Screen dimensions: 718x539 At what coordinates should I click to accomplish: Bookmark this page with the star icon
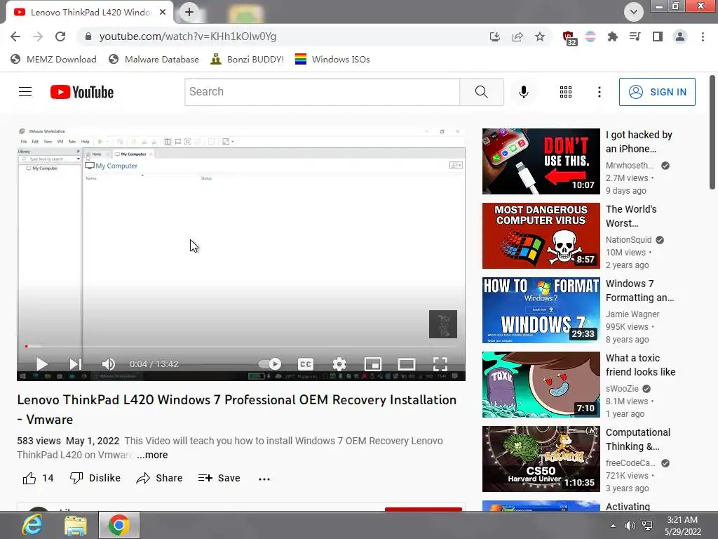click(x=540, y=36)
